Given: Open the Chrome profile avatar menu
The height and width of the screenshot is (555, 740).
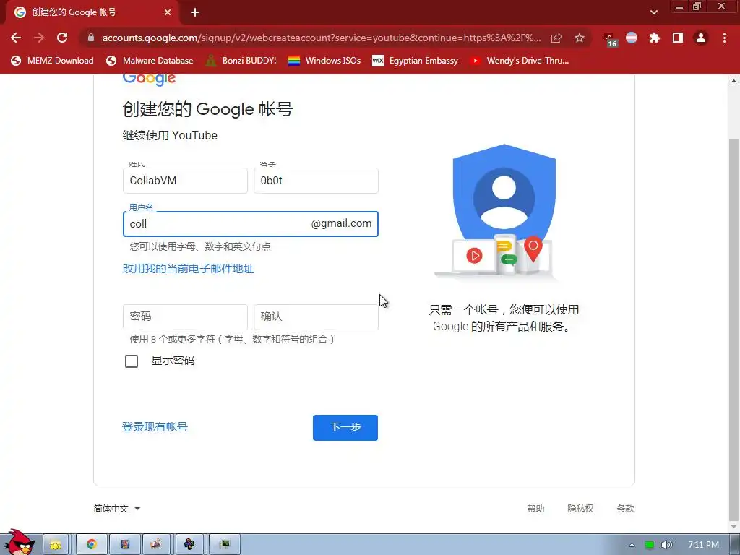Looking at the screenshot, I should coord(701,38).
